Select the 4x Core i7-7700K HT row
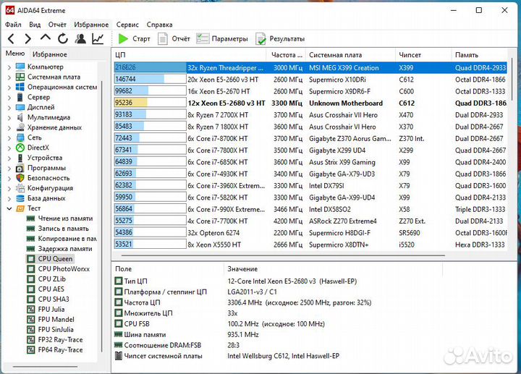The width and height of the screenshot is (521, 374). tap(310, 221)
